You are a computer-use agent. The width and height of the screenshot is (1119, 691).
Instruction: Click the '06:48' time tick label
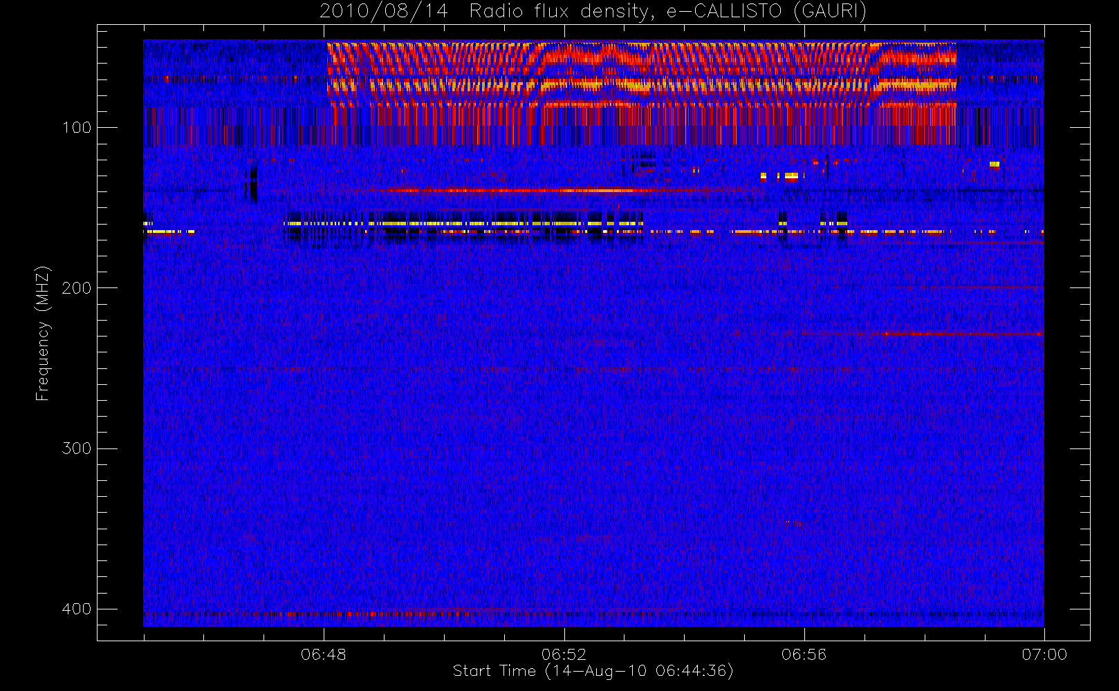coord(324,654)
